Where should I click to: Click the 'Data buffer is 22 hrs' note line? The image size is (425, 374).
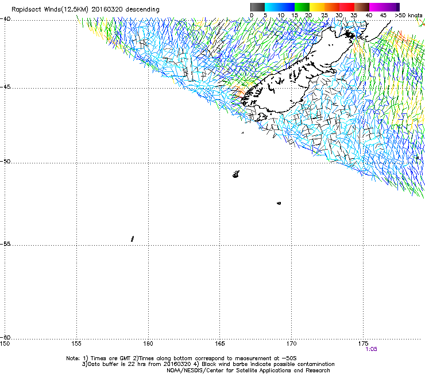coord(208,364)
